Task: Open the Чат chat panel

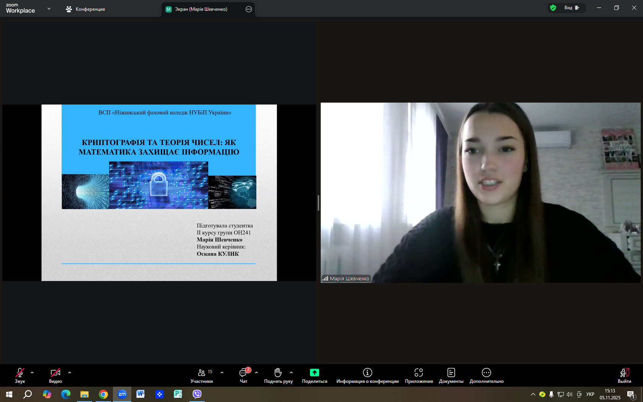Action: 243,375
